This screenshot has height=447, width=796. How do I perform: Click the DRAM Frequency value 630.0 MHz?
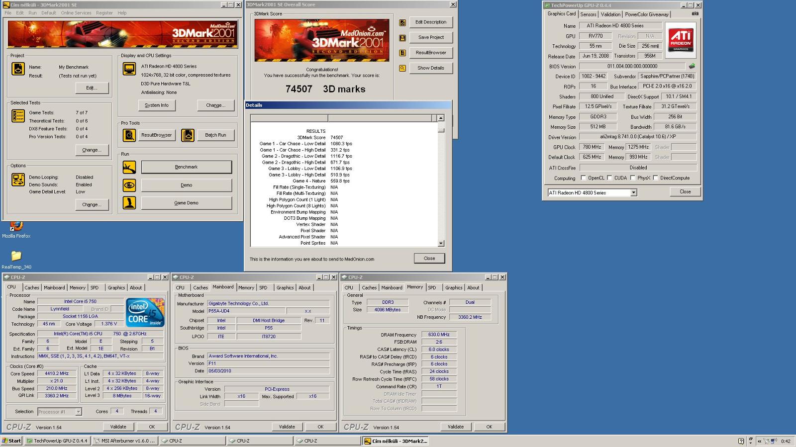[x=439, y=335]
